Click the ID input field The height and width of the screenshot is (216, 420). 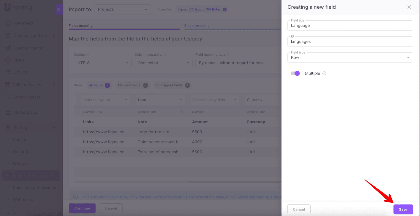350,42
